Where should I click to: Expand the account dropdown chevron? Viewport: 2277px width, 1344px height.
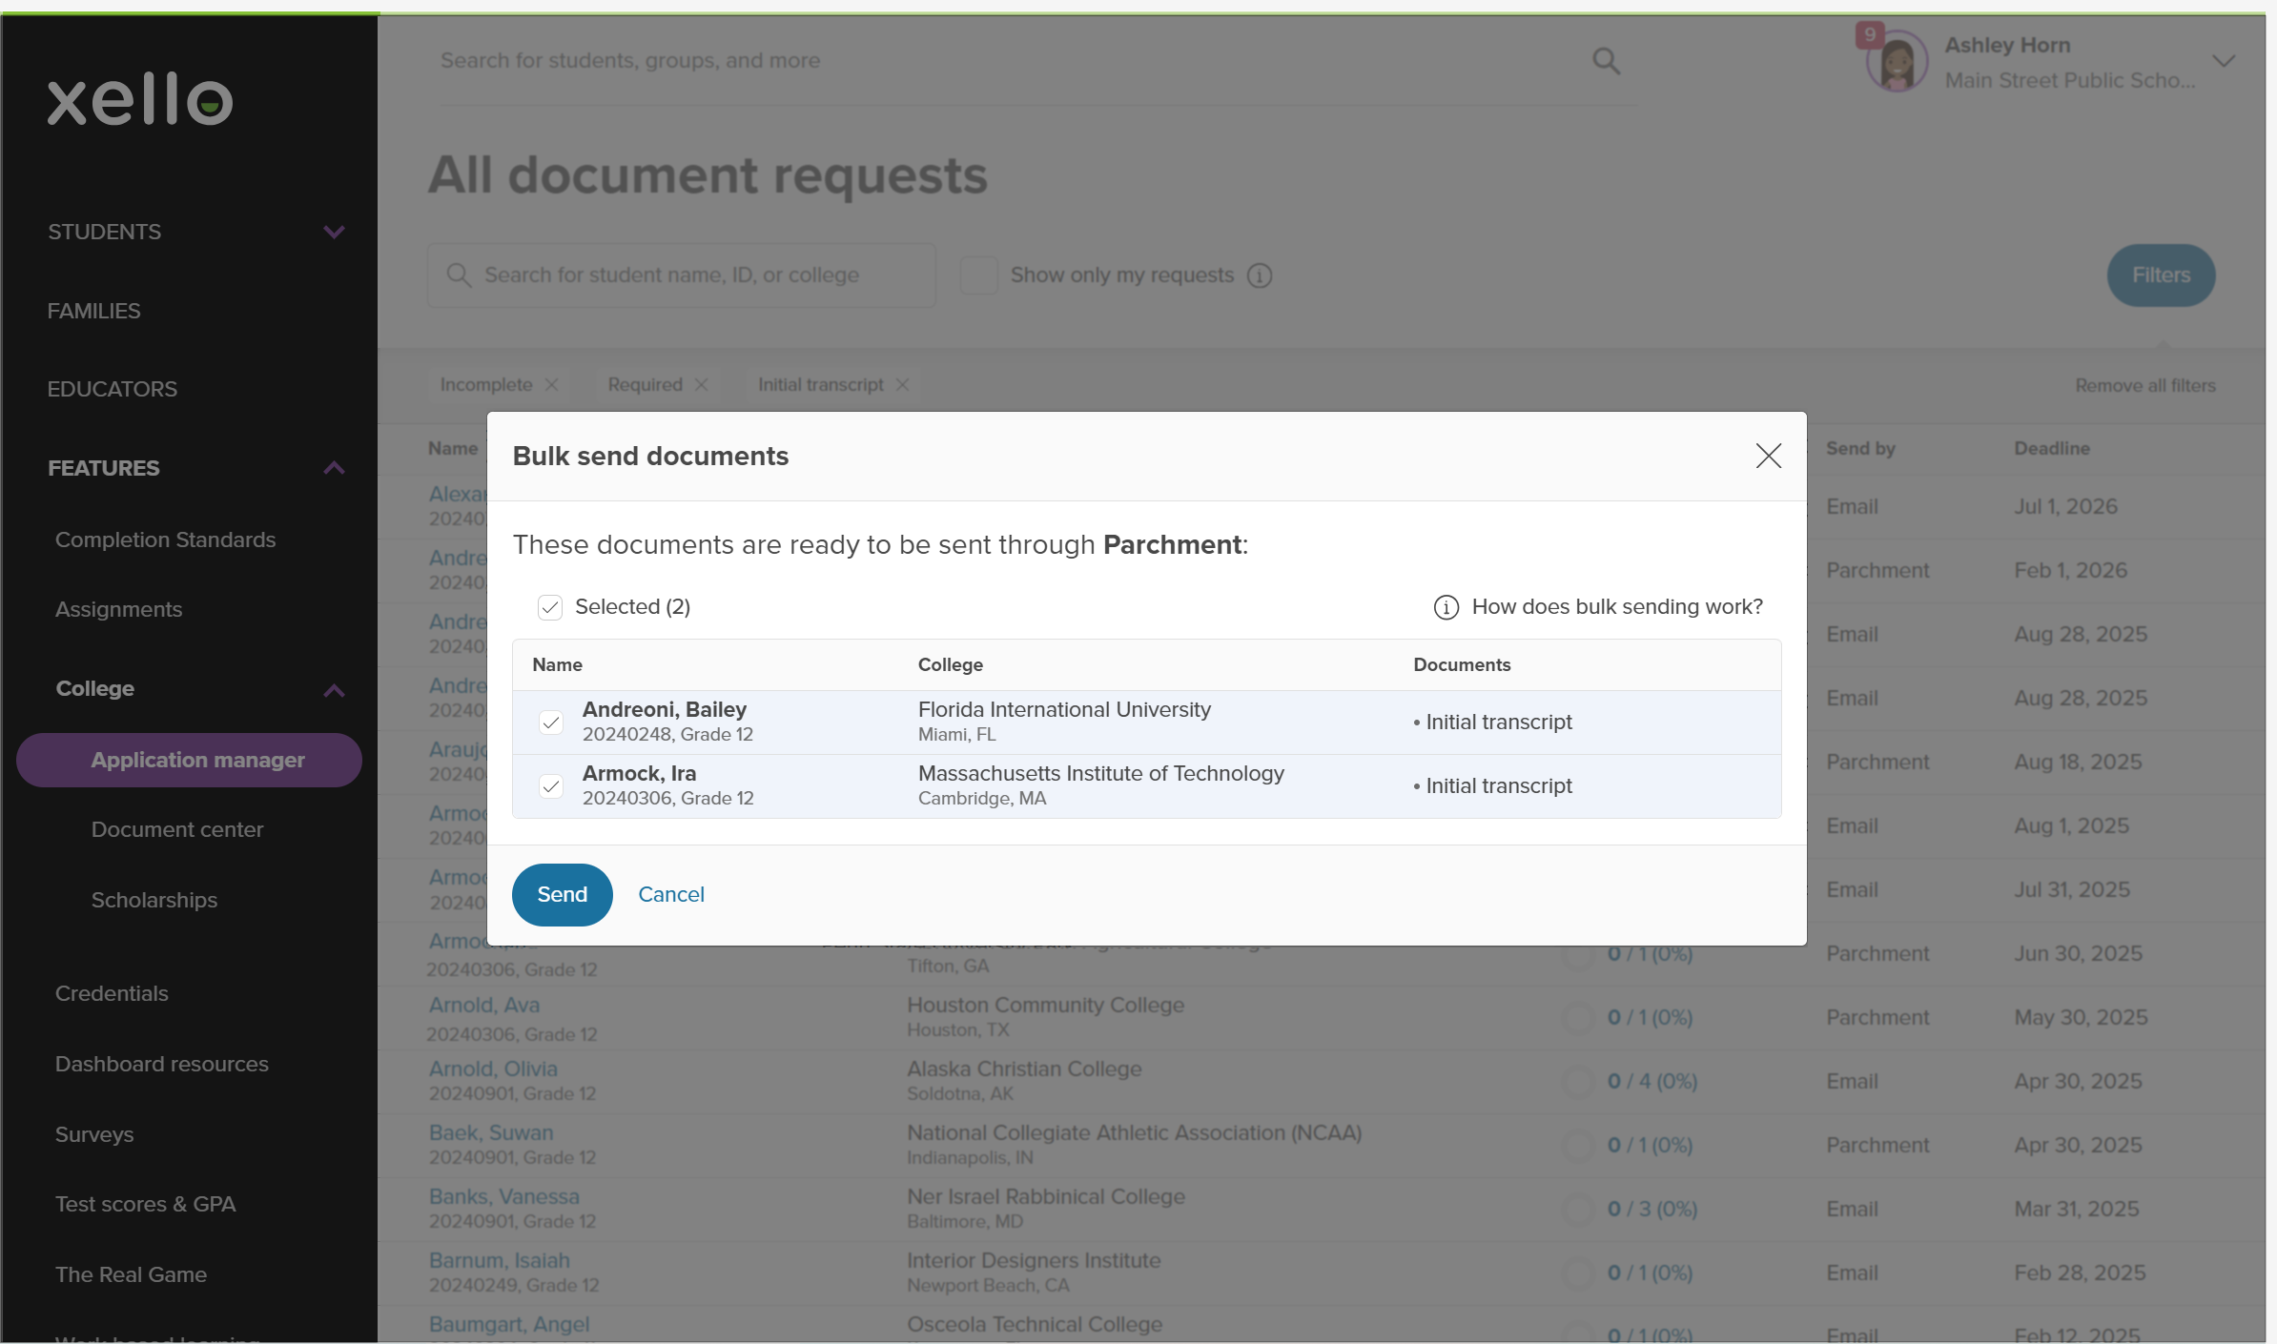pyautogui.click(x=2223, y=62)
